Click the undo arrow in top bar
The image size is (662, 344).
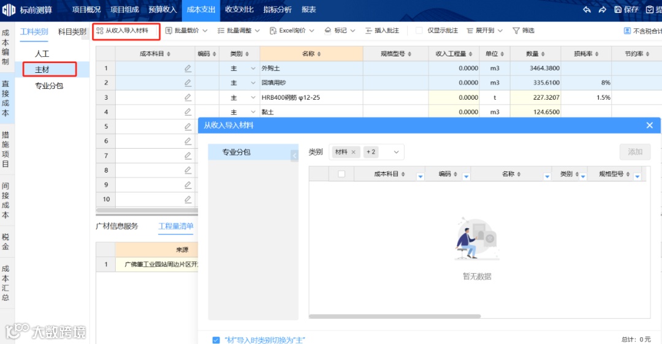point(587,9)
